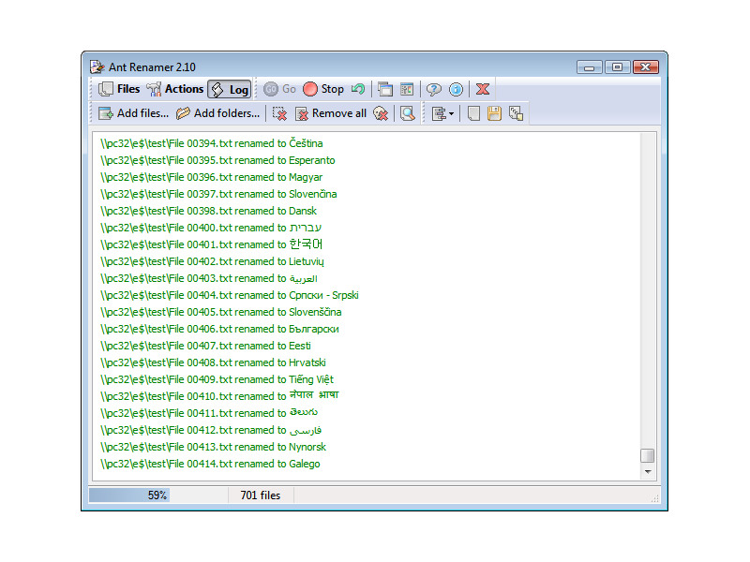Click the log scrollbar down arrow

[x=647, y=473]
